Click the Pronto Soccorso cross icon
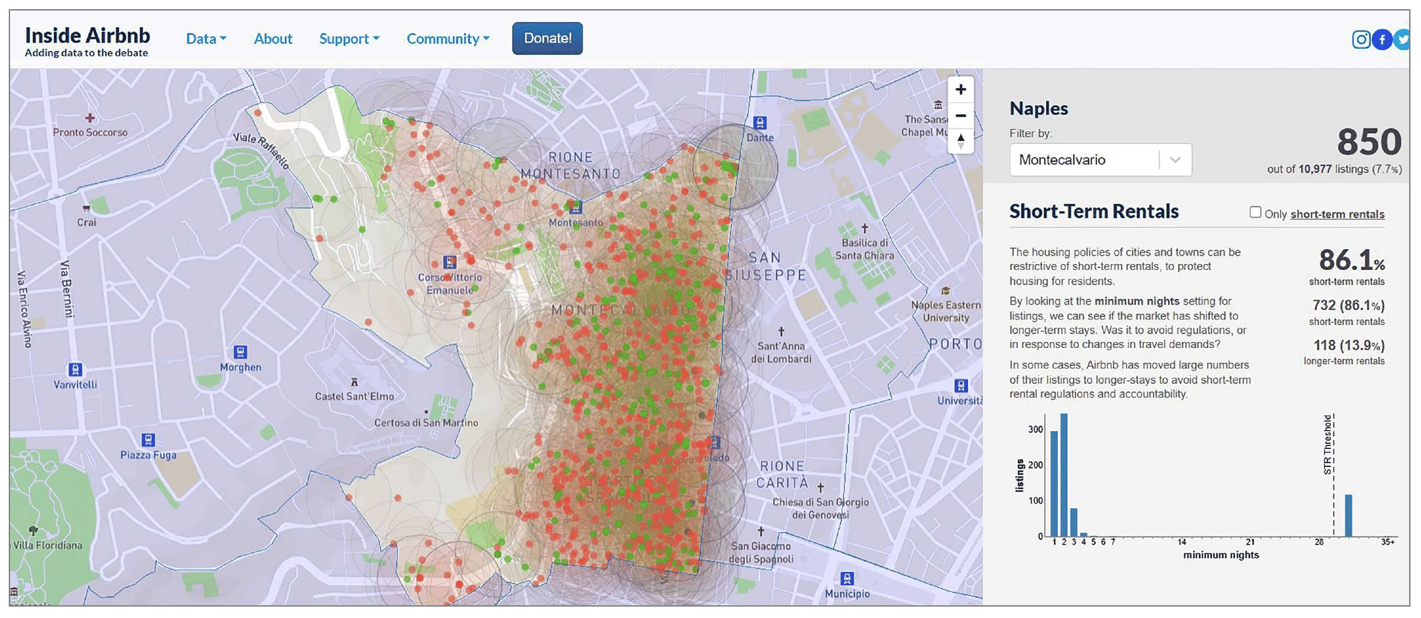 [x=90, y=118]
